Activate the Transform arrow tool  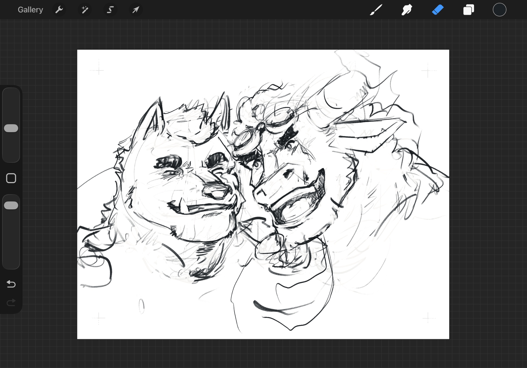click(136, 10)
